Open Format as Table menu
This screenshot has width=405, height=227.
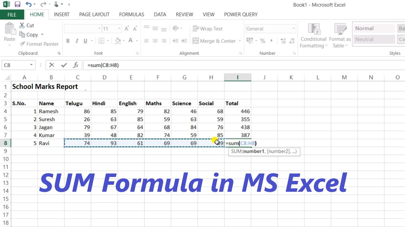tap(340, 36)
